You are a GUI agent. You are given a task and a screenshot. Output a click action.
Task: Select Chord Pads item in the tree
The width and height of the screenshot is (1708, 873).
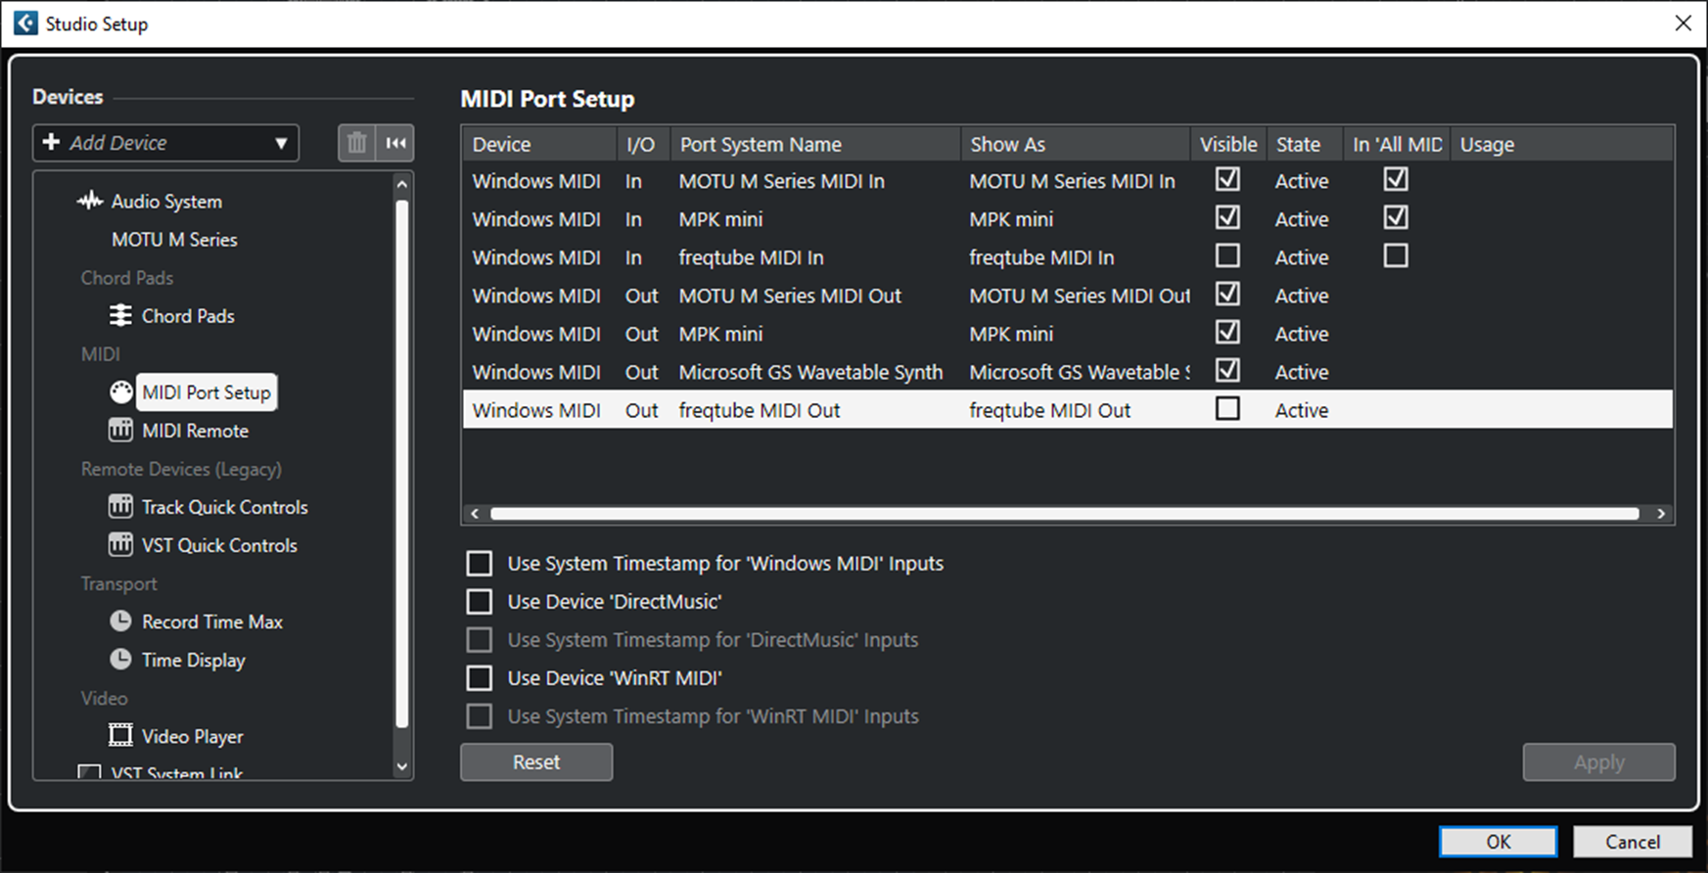click(188, 315)
